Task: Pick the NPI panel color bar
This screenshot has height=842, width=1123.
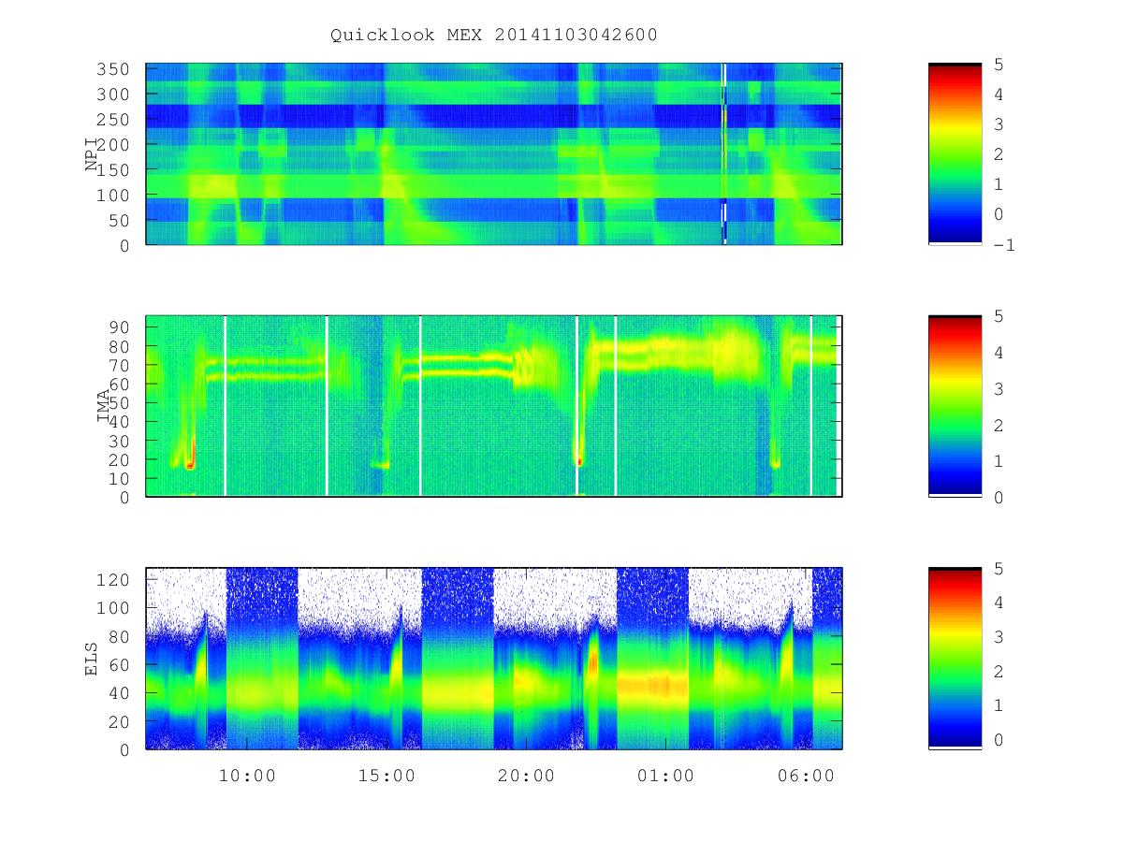Action: coord(955,153)
